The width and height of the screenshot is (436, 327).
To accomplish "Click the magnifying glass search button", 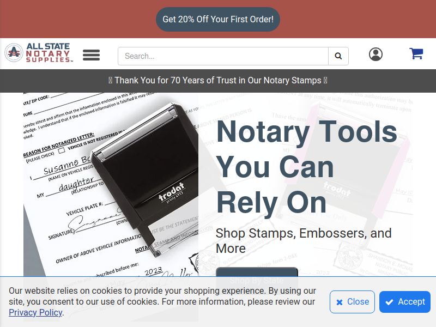I will pyautogui.click(x=338, y=56).
